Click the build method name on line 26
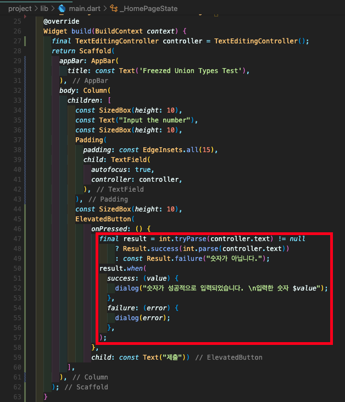The height and width of the screenshot is (402, 345). pos(81,31)
